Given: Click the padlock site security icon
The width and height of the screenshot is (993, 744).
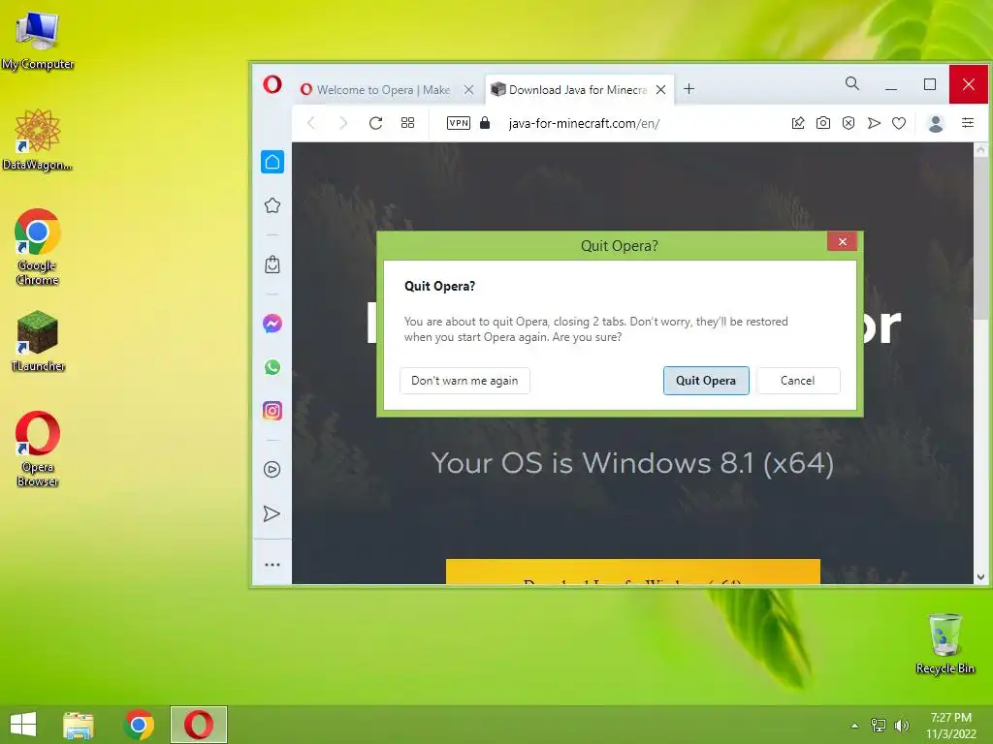Looking at the screenshot, I should pyautogui.click(x=485, y=123).
